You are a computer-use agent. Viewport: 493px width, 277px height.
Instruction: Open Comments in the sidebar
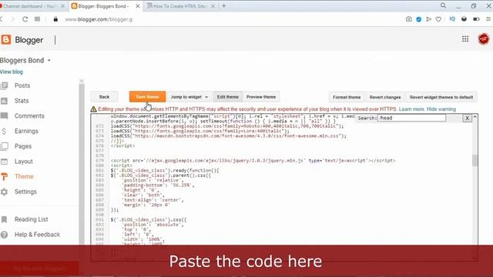(x=29, y=116)
